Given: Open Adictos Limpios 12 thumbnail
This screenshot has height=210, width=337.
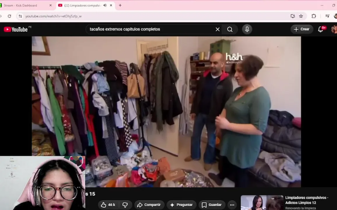Looking at the screenshot, I should click(262, 203).
